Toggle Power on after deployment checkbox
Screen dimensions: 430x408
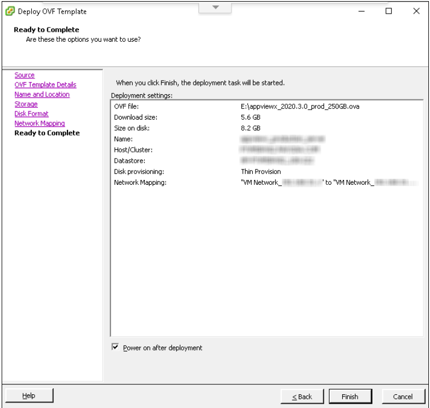pos(115,347)
